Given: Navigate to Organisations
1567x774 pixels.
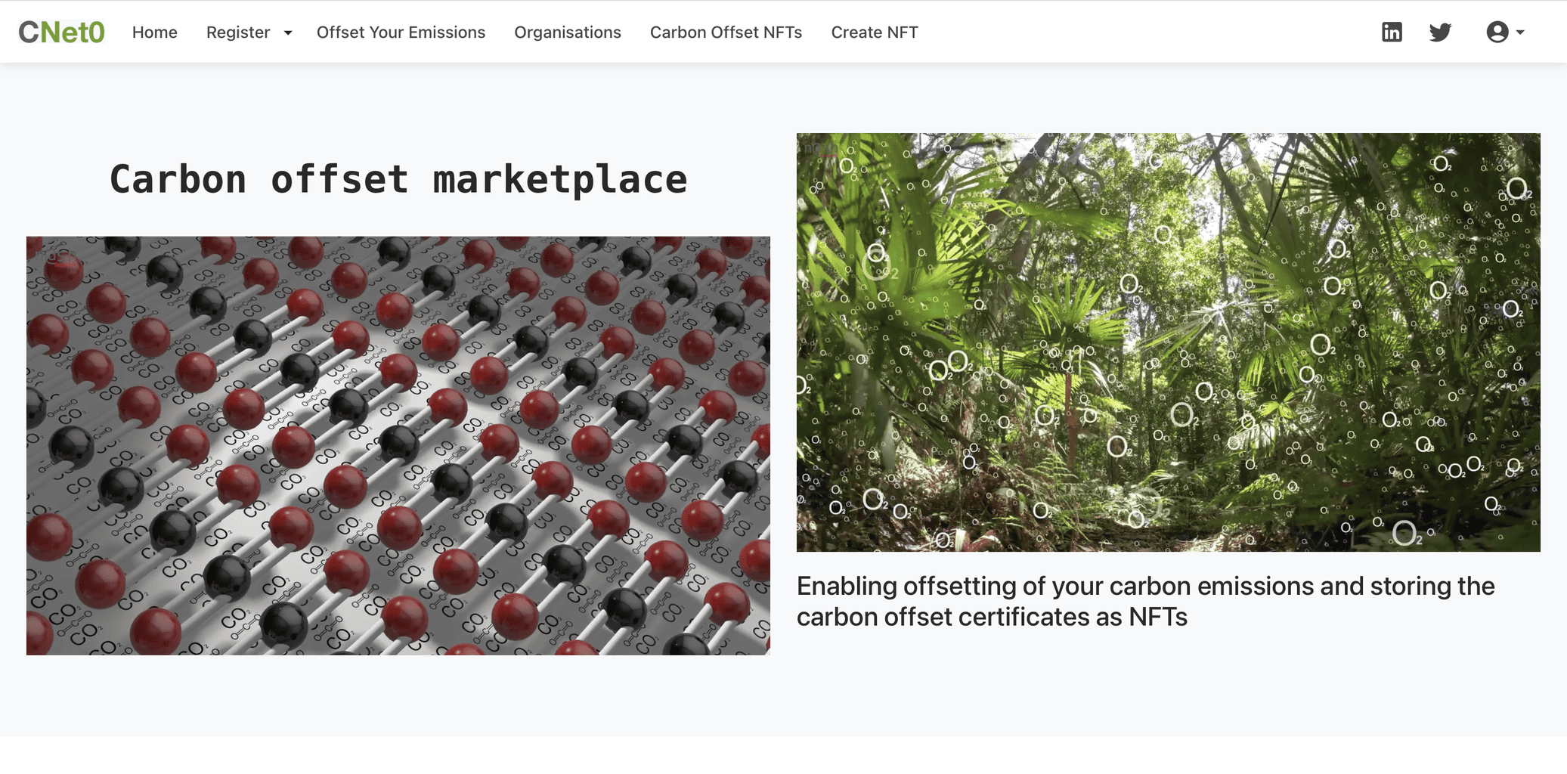Looking at the screenshot, I should (x=567, y=33).
